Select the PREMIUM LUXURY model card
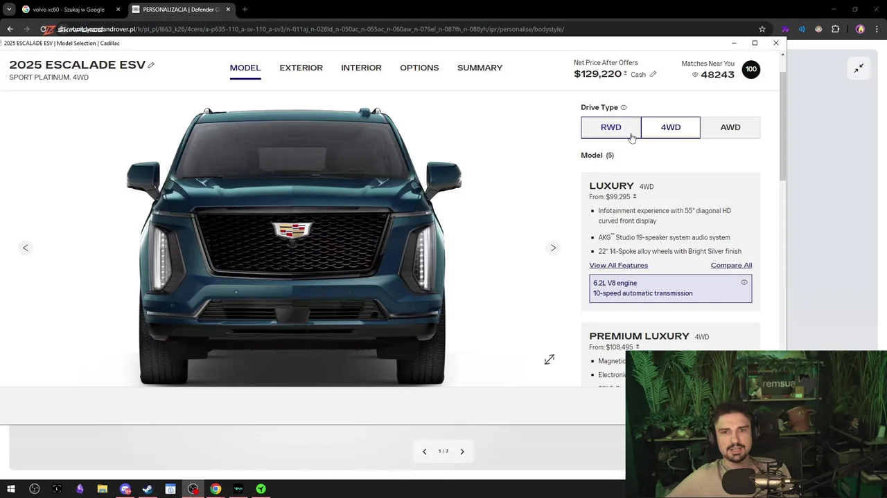Viewport: 887px width, 498px height. pos(671,354)
